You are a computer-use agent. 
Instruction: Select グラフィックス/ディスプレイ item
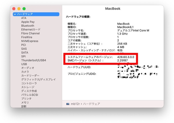pos(38,79)
